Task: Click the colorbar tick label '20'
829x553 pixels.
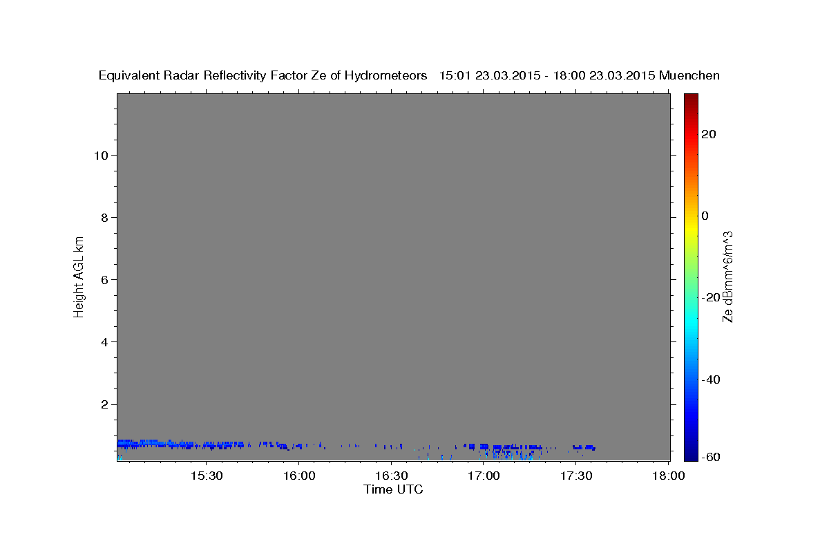Action: tap(708, 134)
